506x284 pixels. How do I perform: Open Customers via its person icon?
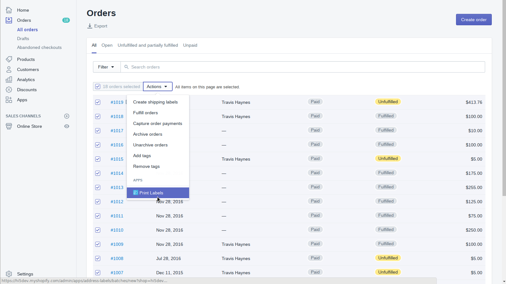(9, 69)
